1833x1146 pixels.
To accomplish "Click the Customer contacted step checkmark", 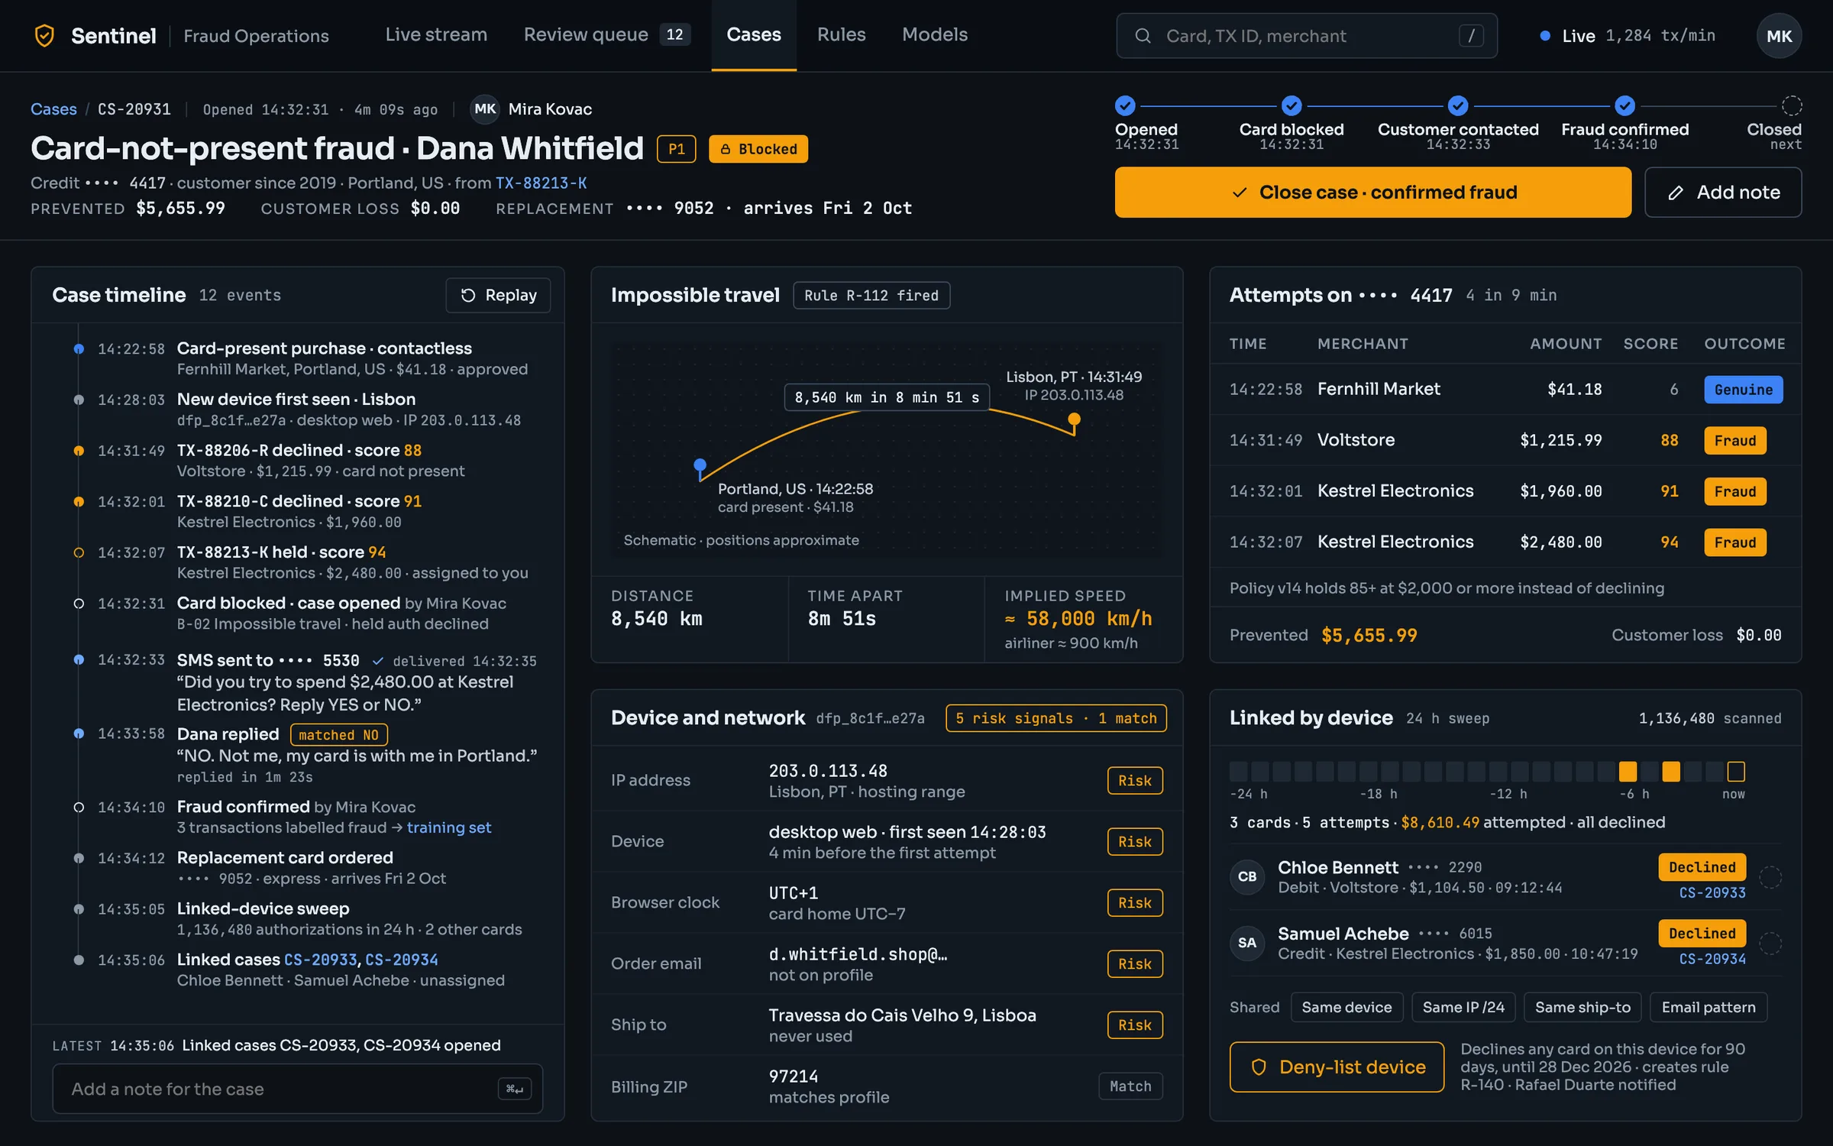I will coord(1458,105).
